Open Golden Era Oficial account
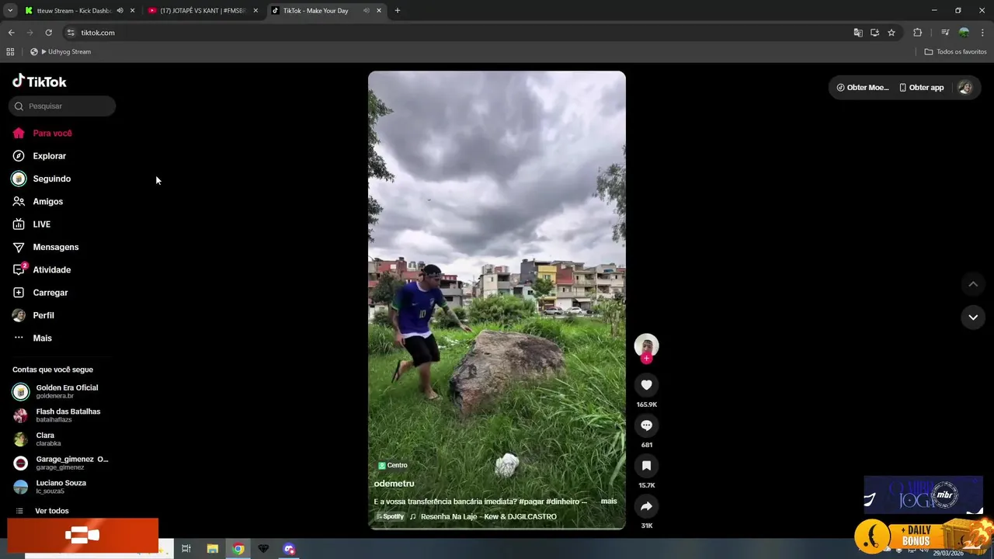994x559 pixels. point(61,391)
